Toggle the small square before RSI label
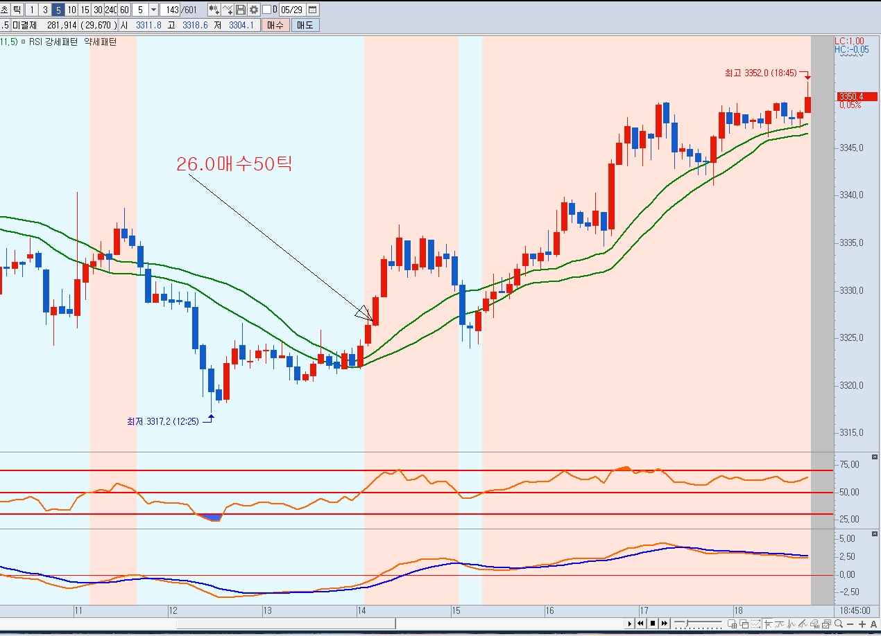Screen dimensions: 881x636 click(x=23, y=42)
